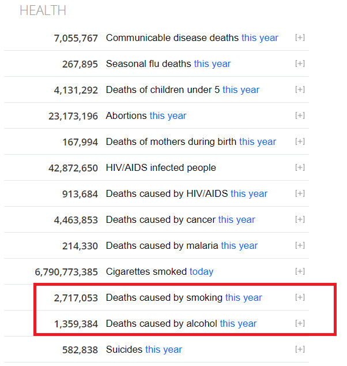Image resolution: width=347 pixels, height=366 pixels.
Task: Expand [+] for Deaths caused by smoking
Action: 300,297
